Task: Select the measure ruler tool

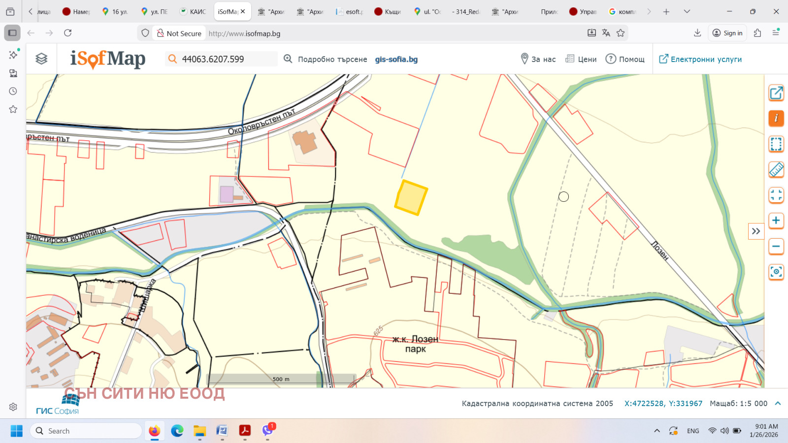Action: [776, 170]
